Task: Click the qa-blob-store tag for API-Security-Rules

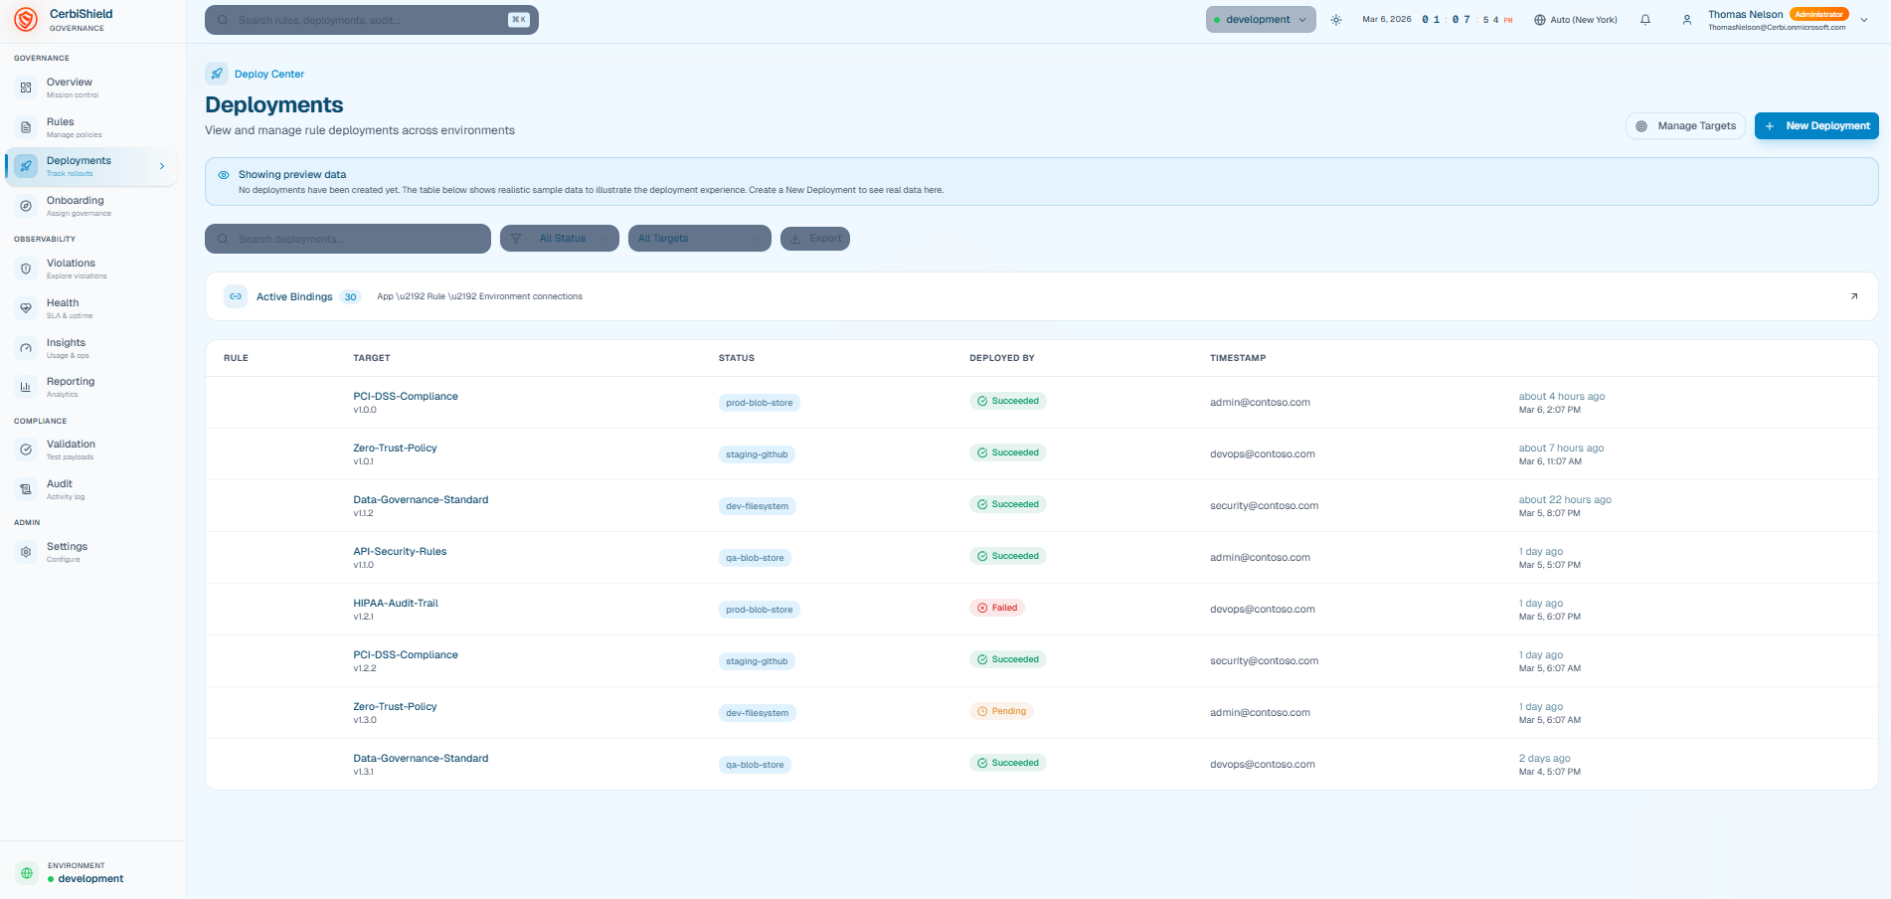Action: click(x=755, y=558)
